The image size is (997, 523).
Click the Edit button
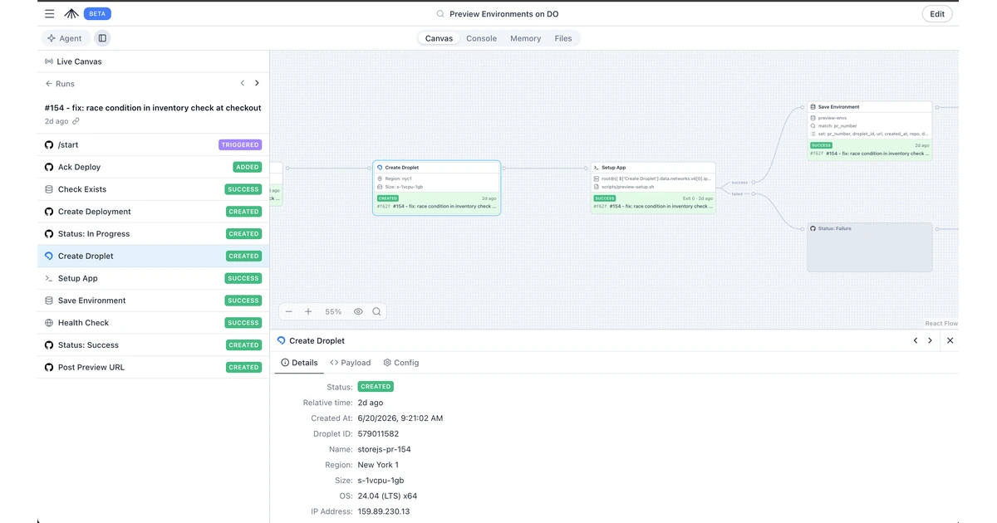(937, 14)
